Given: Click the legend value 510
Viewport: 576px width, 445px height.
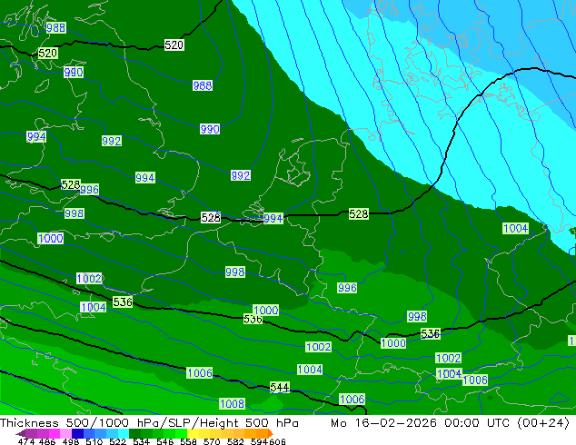Looking at the screenshot, I should [94, 441].
